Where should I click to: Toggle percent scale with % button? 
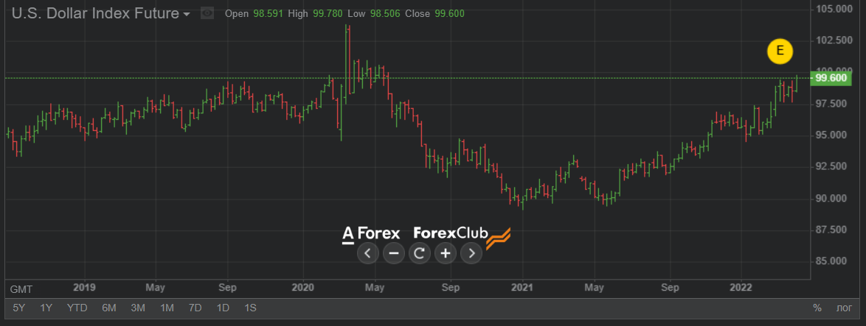point(817,308)
